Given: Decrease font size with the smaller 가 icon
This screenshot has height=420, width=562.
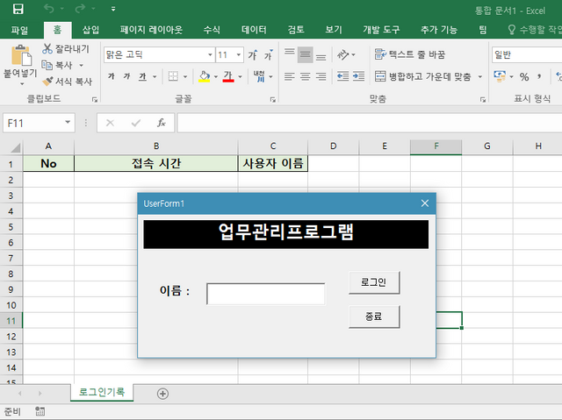Looking at the screenshot, I should [268, 54].
